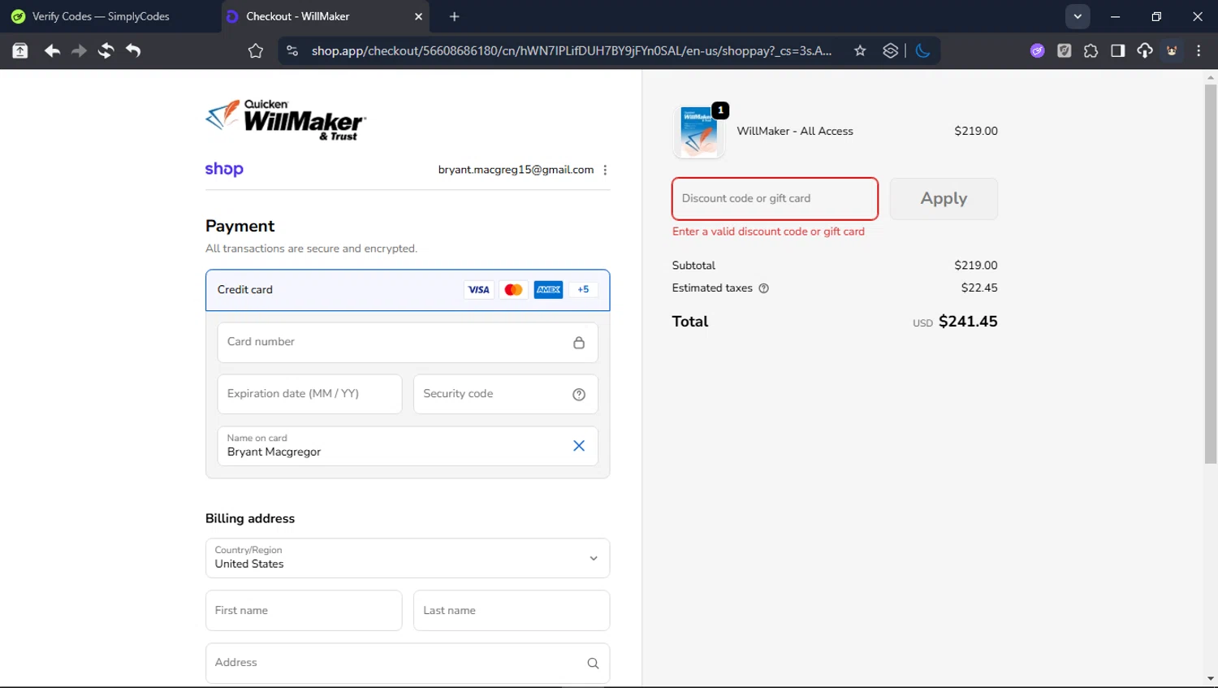This screenshot has height=688, width=1218.
Task: Click the Apply discount button
Action: (944, 199)
